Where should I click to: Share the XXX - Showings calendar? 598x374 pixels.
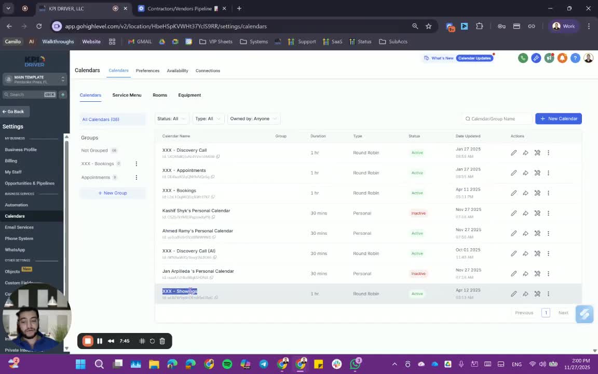[x=525, y=294]
